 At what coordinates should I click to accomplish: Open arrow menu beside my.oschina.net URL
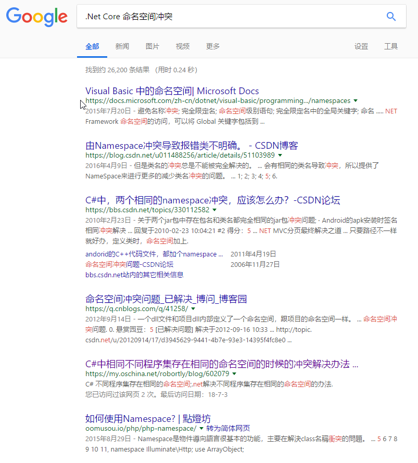point(234,374)
